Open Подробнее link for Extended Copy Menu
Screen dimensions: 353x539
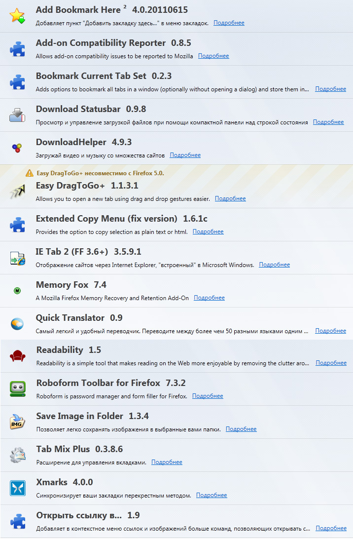click(208, 231)
